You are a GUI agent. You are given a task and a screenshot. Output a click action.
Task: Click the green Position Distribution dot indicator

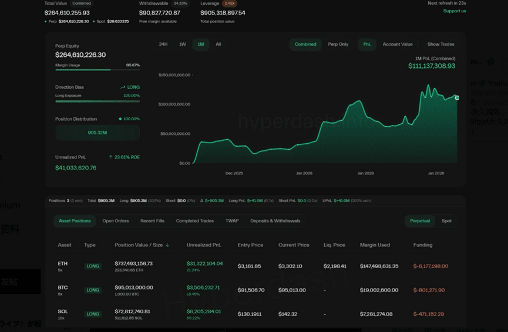click(x=120, y=119)
